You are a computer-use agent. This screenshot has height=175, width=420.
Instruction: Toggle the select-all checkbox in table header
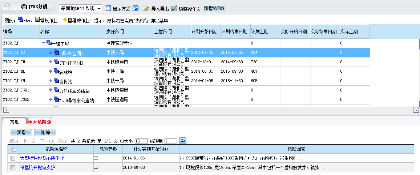[x=14, y=149]
